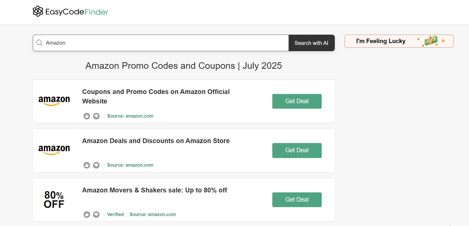This screenshot has height=226, width=469.
Task: Thumbs down the Movers & Shakers sale
Action: click(96, 214)
